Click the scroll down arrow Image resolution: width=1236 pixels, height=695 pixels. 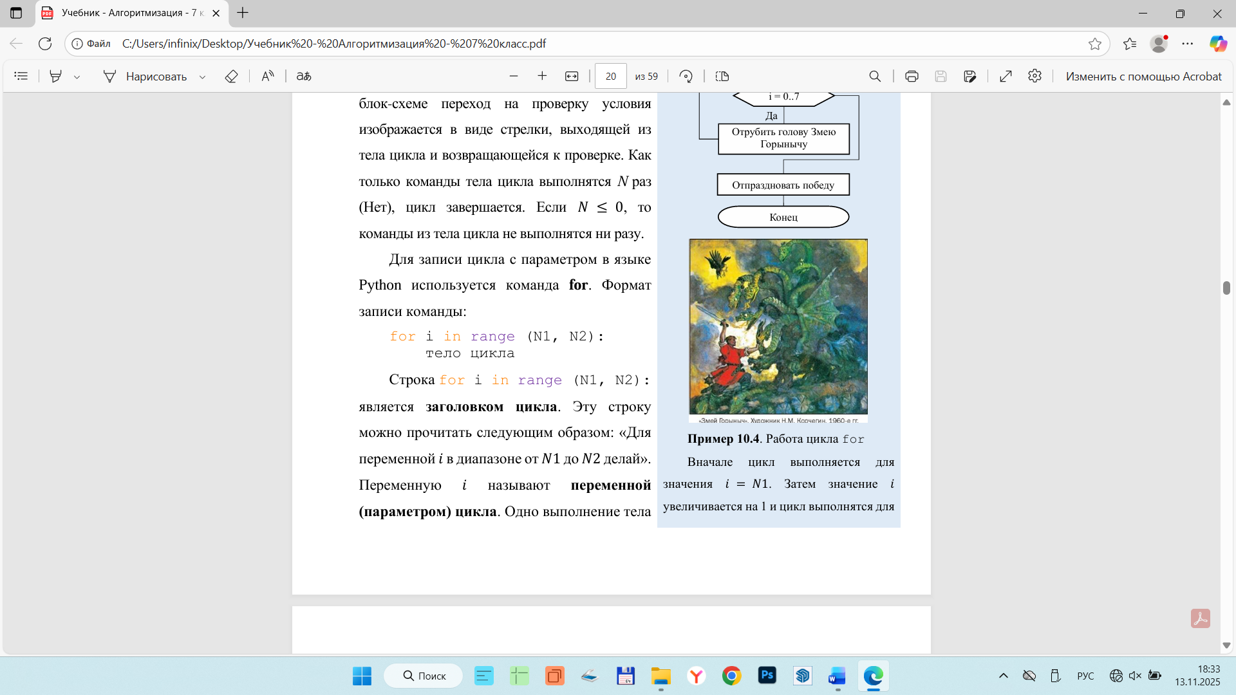[1226, 645]
